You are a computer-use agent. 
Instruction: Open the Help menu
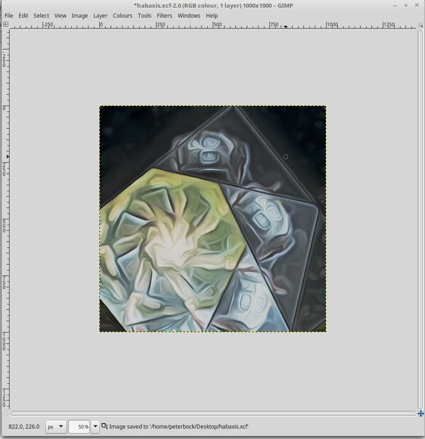coord(212,16)
